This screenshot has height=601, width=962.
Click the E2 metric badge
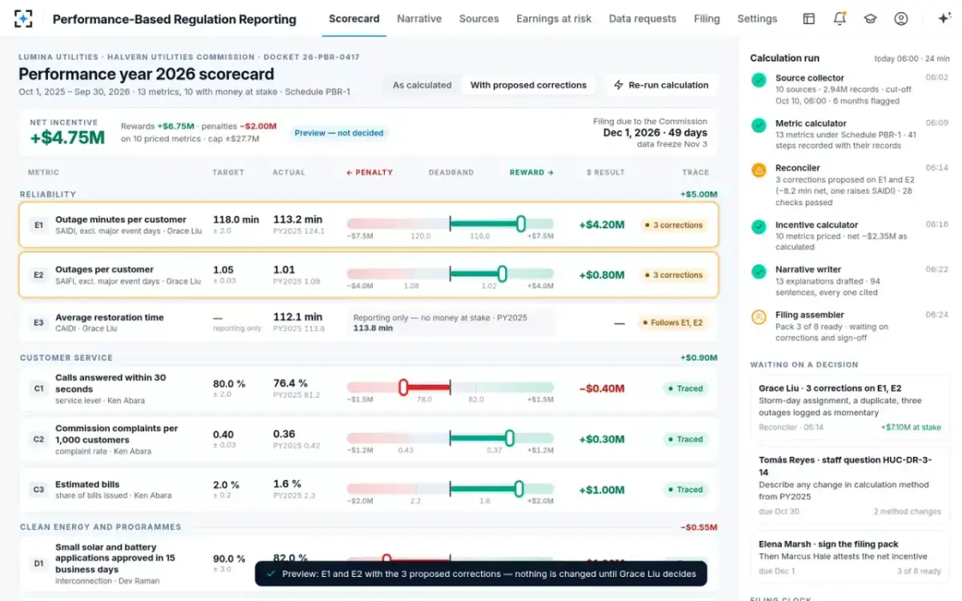click(x=38, y=275)
